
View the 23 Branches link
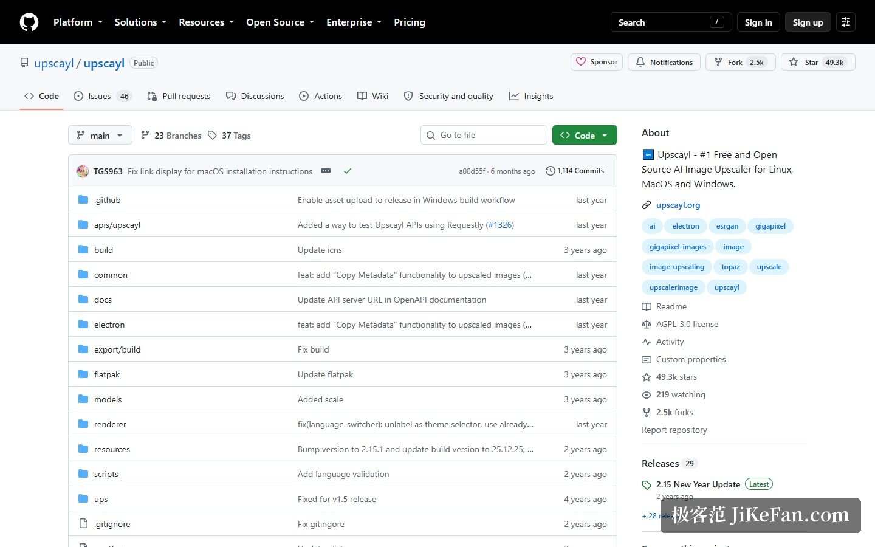click(171, 135)
